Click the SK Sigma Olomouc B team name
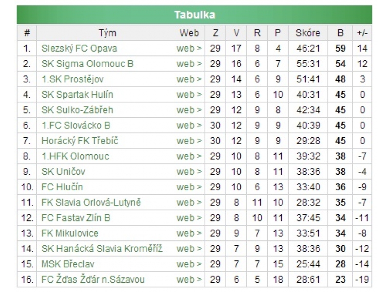 coord(87,64)
